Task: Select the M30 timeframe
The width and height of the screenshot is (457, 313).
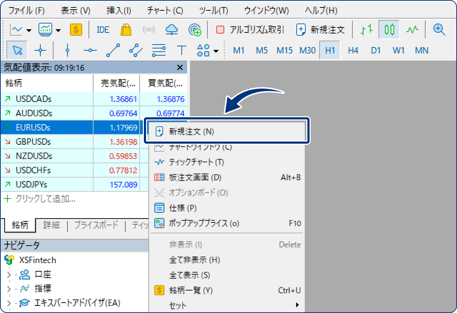Action: click(307, 50)
